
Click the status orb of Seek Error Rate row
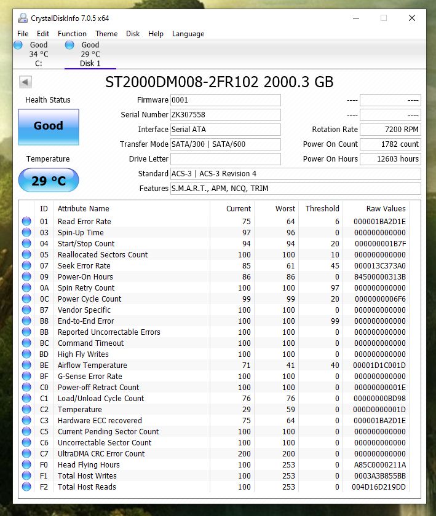click(x=26, y=265)
